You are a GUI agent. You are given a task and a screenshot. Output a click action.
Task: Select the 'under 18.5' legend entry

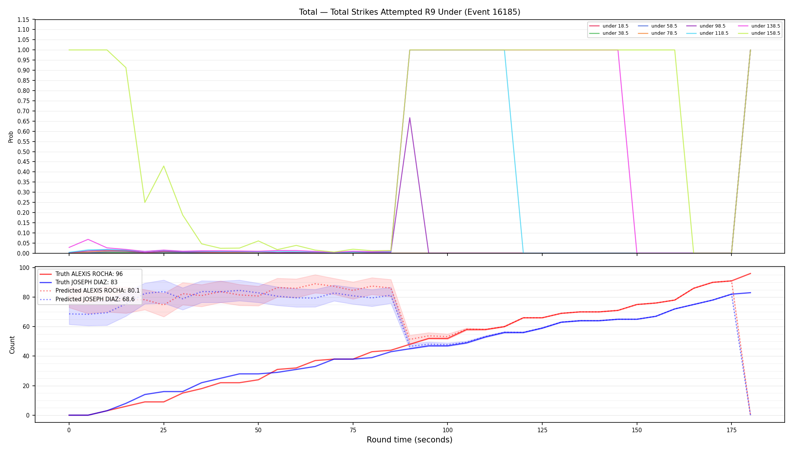click(609, 26)
